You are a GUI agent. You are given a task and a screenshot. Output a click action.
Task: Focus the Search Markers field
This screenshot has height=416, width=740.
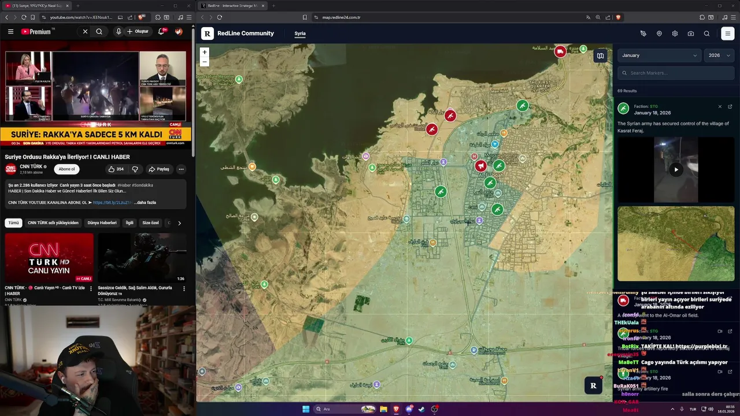[676, 73]
